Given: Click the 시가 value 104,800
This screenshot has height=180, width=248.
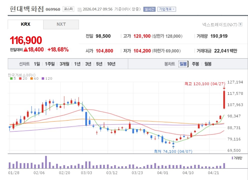Looking at the screenshot, I should click(x=104, y=51).
